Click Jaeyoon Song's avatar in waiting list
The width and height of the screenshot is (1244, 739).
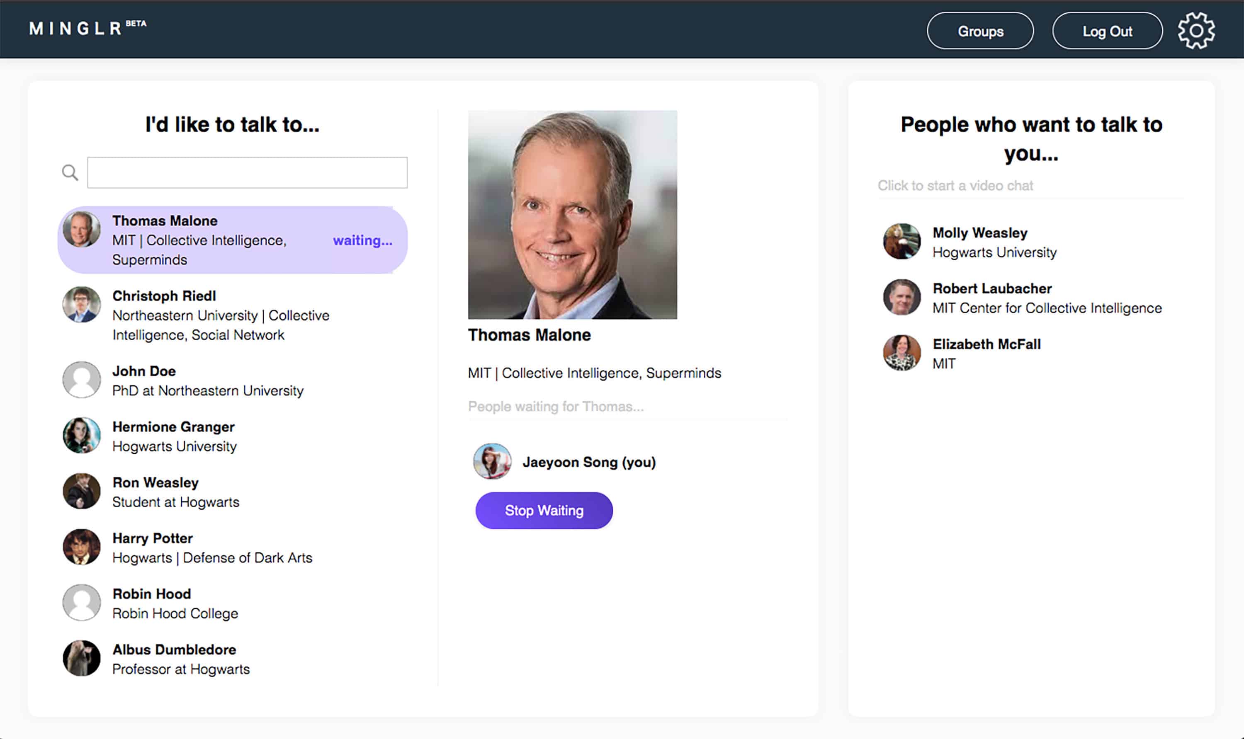[492, 462]
